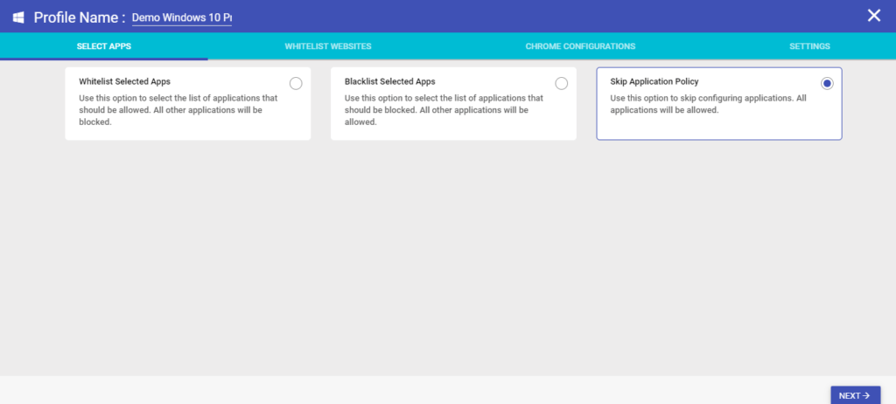Click the 'Blacklist Selected Apps' card title
896x404 pixels.
tap(389, 81)
